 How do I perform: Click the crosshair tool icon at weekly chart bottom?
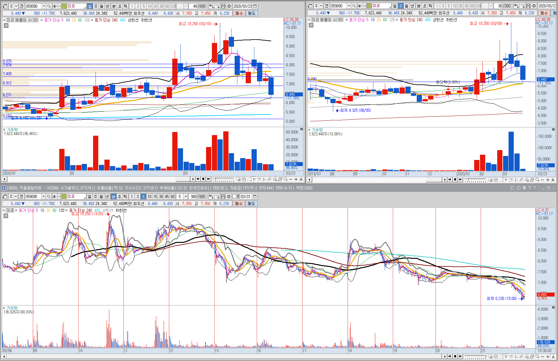506,180
